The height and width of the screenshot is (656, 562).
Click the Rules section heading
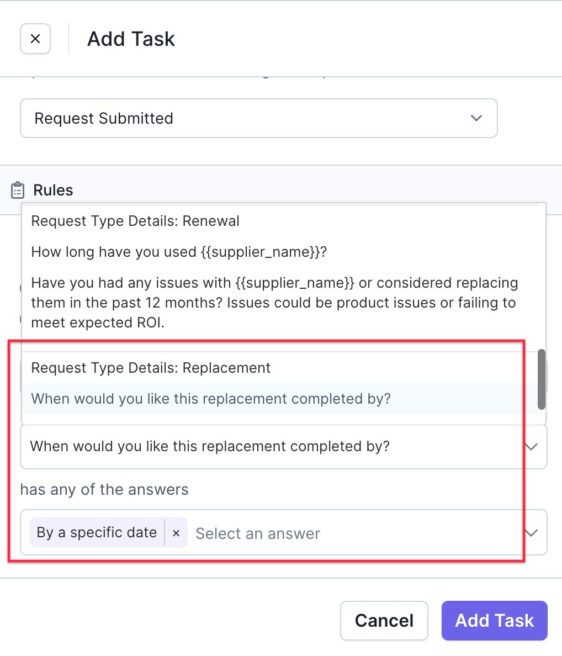point(53,190)
